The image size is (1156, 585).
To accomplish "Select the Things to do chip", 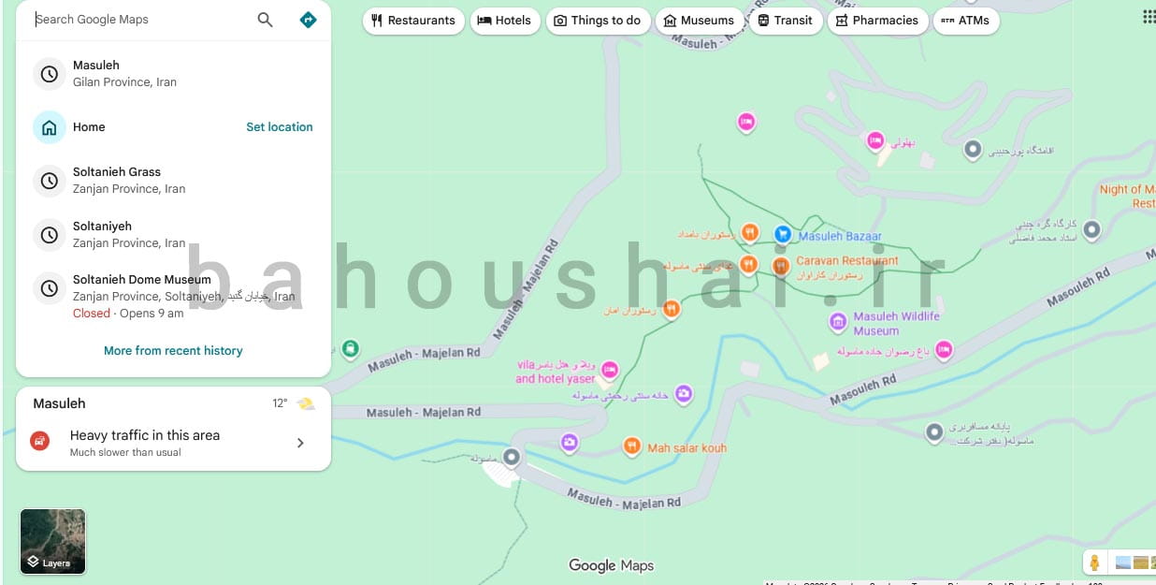I will pos(598,21).
